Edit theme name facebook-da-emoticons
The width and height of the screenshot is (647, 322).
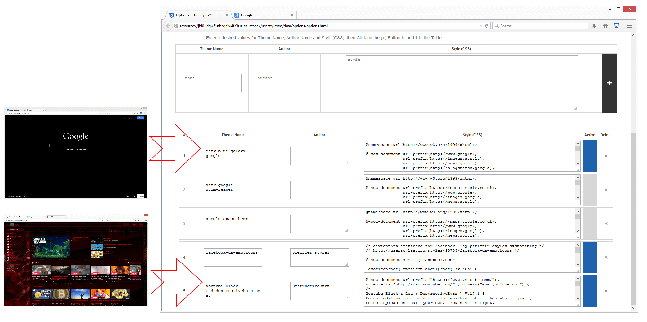point(233,257)
